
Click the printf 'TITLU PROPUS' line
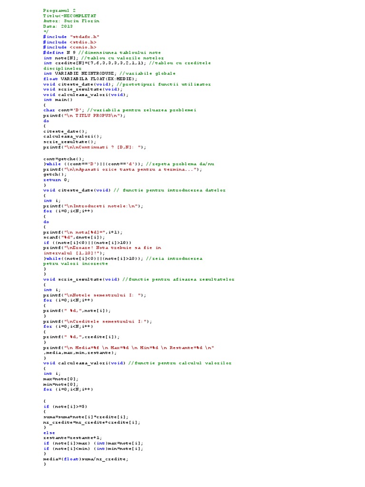click(x=84, y=116)
